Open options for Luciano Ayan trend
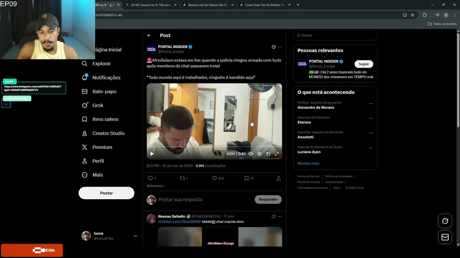The height and width of the screenshot is (258, 460). point(371,148)
